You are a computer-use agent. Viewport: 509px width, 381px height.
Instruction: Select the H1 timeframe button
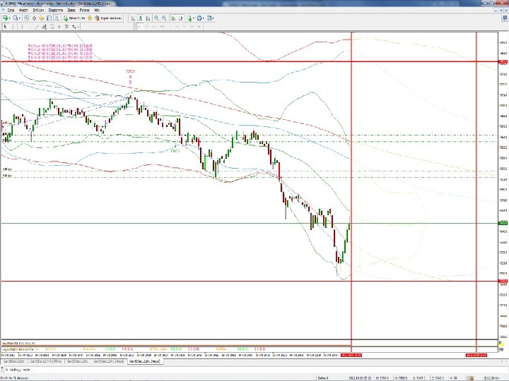(170, 27)
